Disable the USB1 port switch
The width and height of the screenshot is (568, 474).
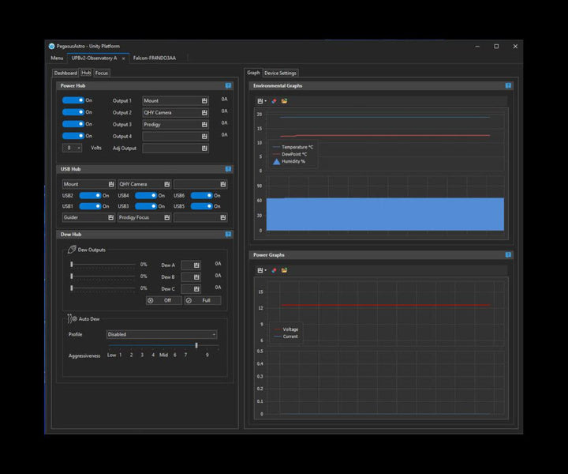tap(90, 206)
